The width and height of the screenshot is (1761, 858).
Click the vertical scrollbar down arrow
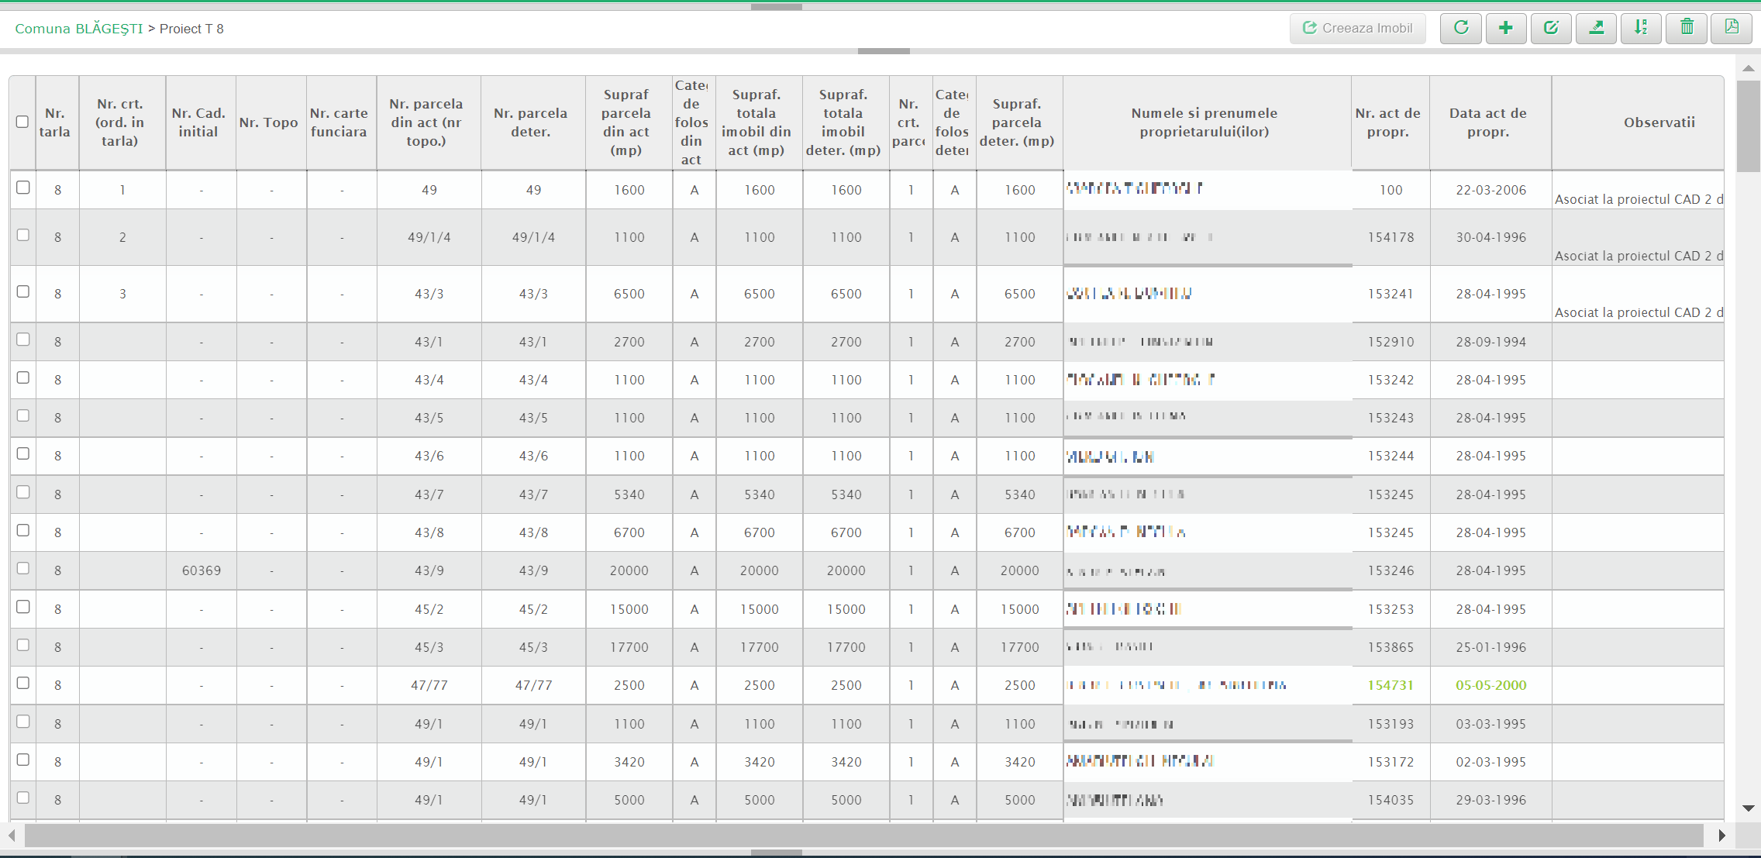(x=1748, y=808)
